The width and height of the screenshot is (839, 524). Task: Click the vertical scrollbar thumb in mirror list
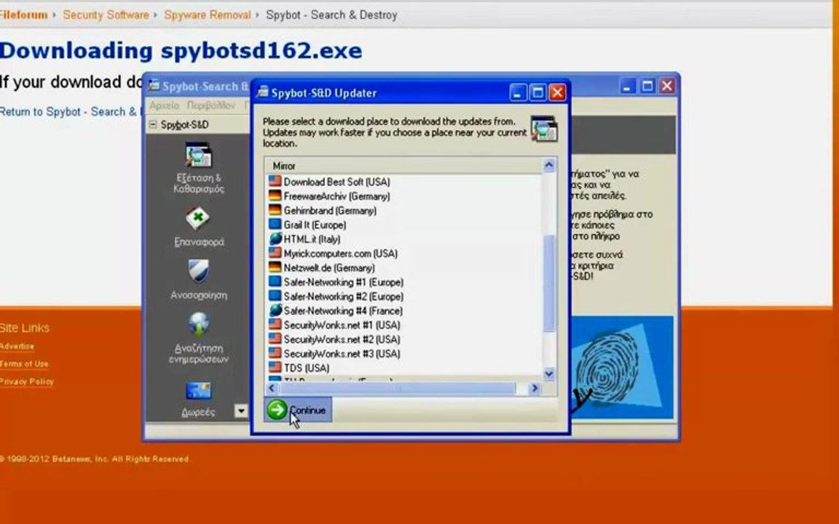[x=549, y=283]
